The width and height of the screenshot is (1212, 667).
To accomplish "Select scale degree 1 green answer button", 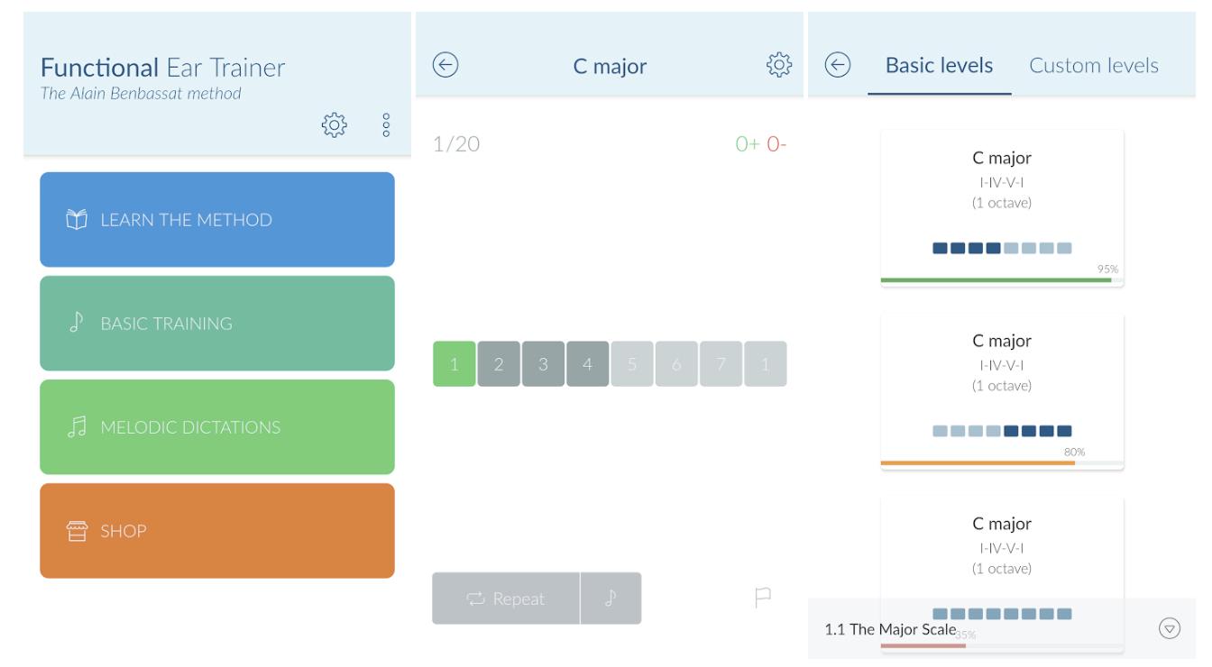I will [x=454, y=364].
